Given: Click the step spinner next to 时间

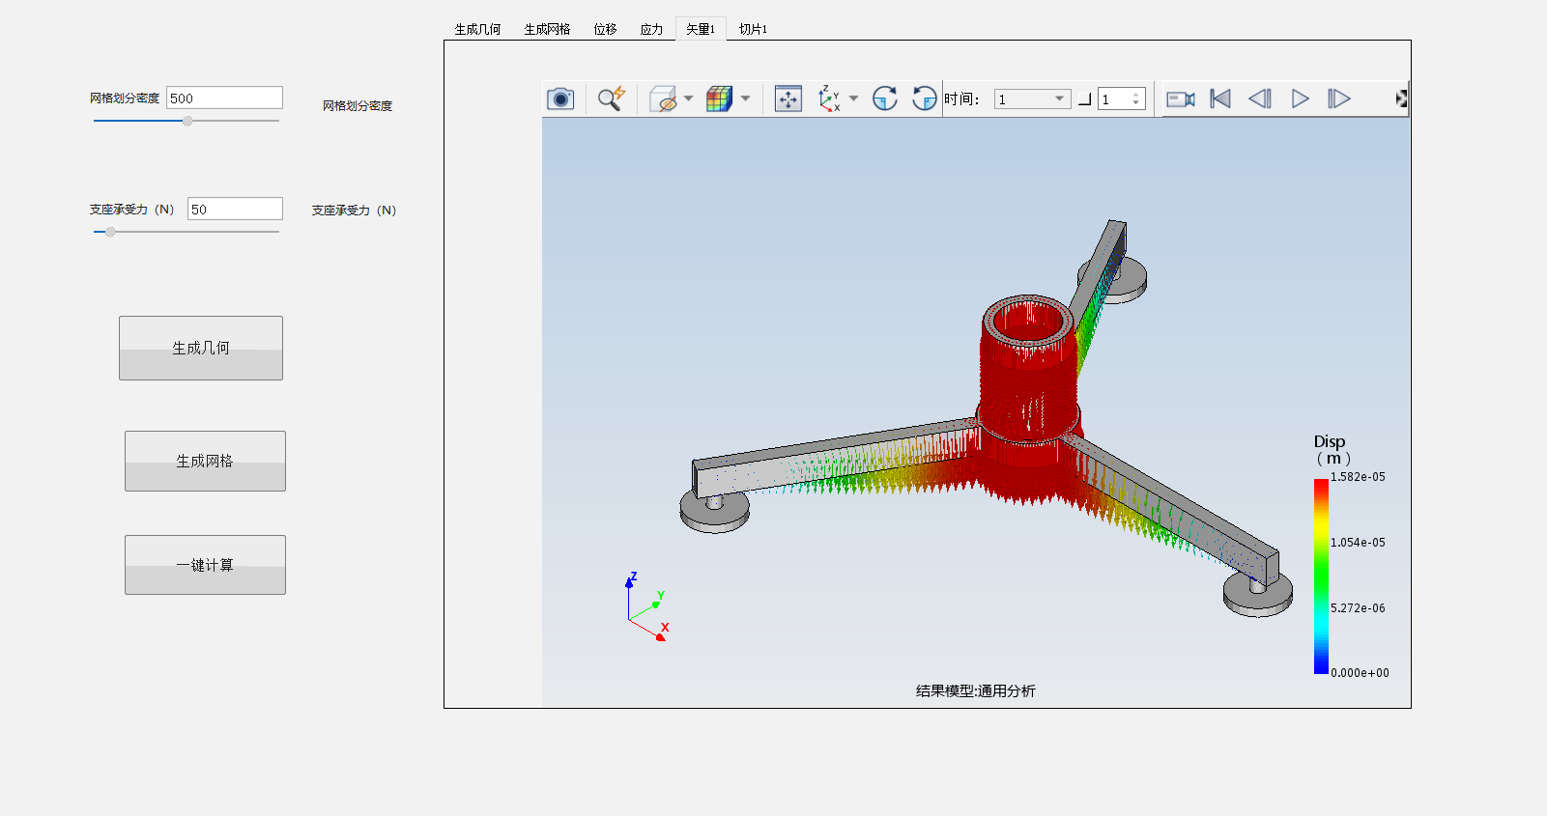Looking at the screenshot, I should click(1122, 98).
